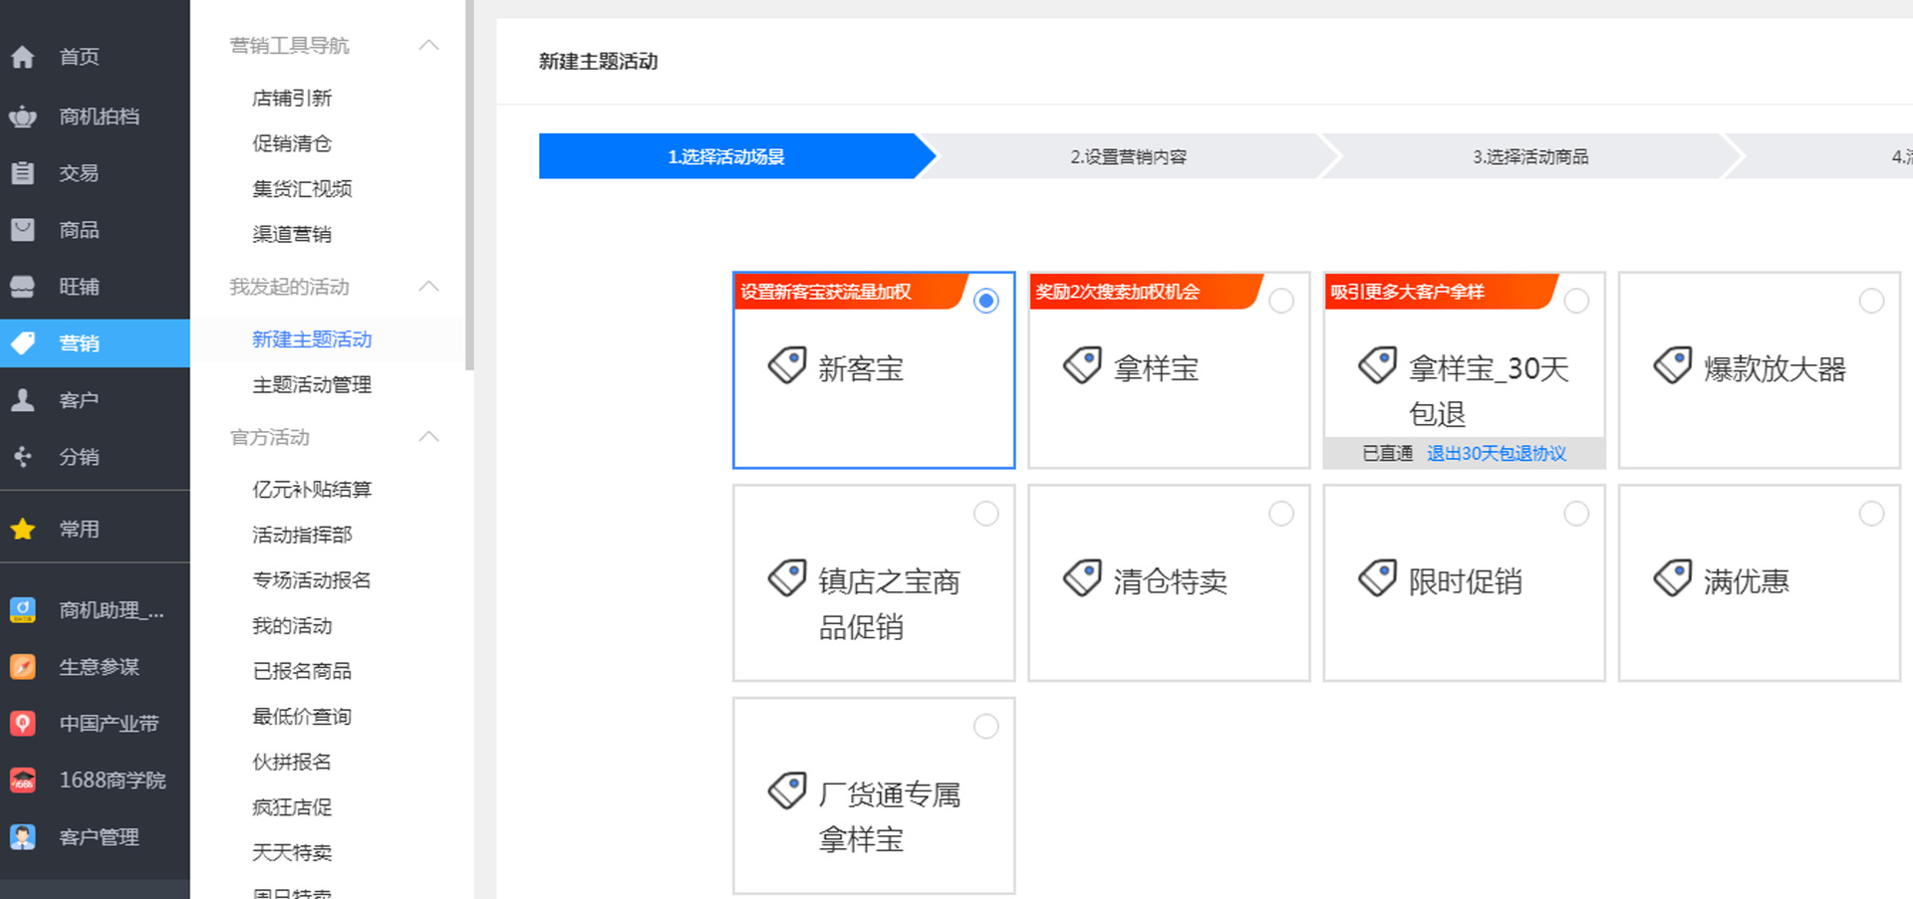This screenshot has width=1913, height=899.
Task: Collapse the 官方活动 section
Action: tap(429, 437)
